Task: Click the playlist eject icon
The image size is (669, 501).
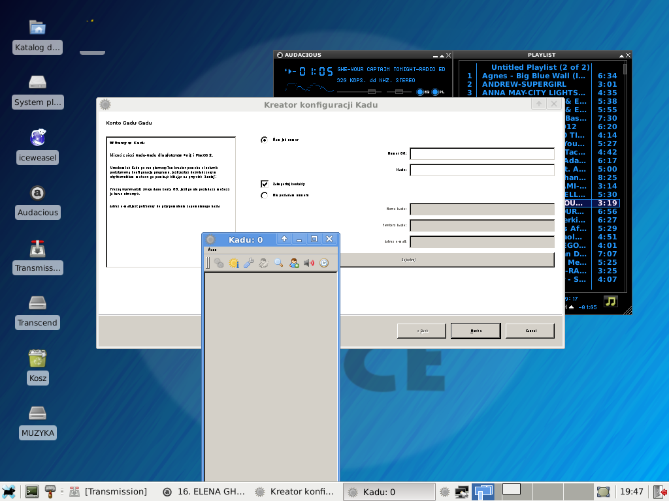Action: (571, 307)
